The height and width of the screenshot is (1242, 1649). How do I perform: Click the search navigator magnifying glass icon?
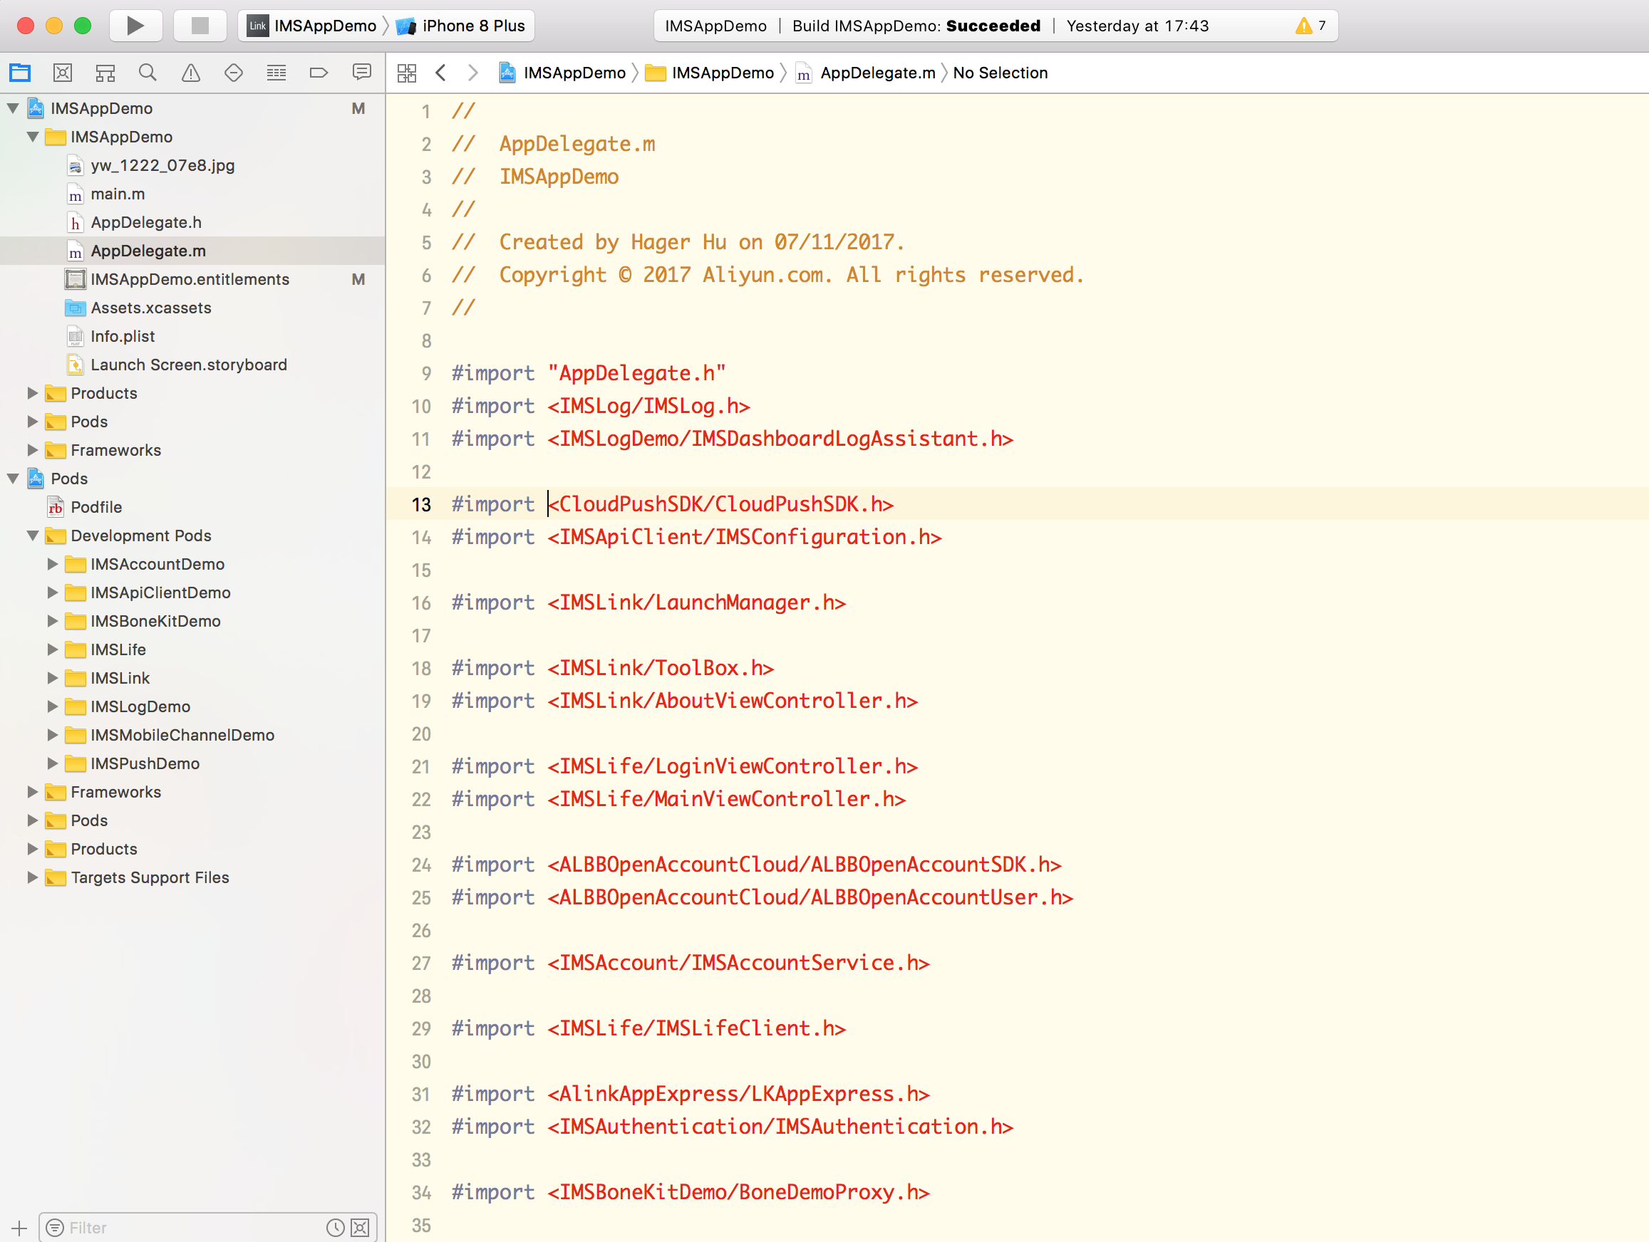[146, 73]
